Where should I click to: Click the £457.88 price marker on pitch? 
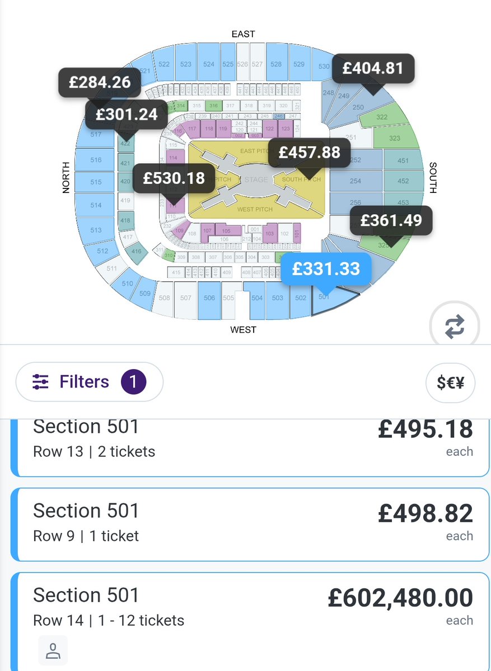[x=309, y=153]
